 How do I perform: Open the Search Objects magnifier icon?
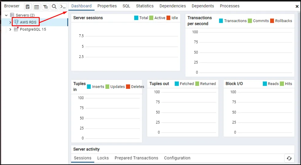tap(54, 6)
